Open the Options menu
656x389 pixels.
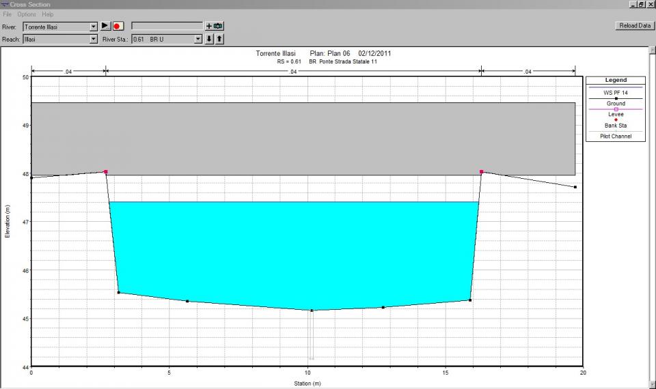27,14
